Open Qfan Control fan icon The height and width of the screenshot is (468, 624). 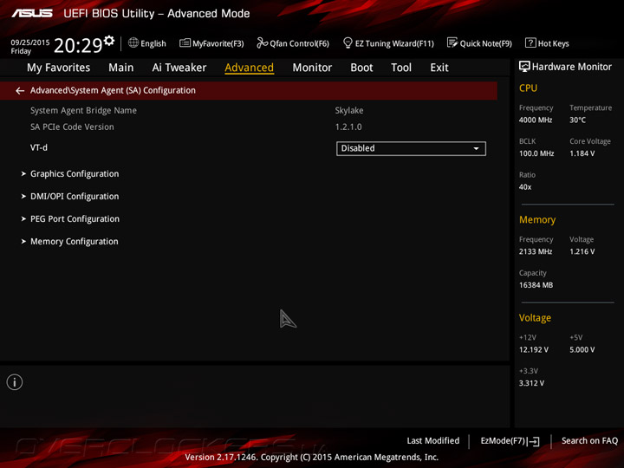click(x=263, y=43)
